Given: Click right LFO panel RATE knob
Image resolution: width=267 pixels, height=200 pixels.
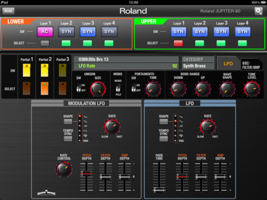Looking at the screenshot, I should point(207,127).
